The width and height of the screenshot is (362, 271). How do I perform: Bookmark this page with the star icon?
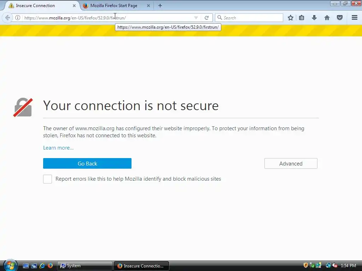point(291,18)
